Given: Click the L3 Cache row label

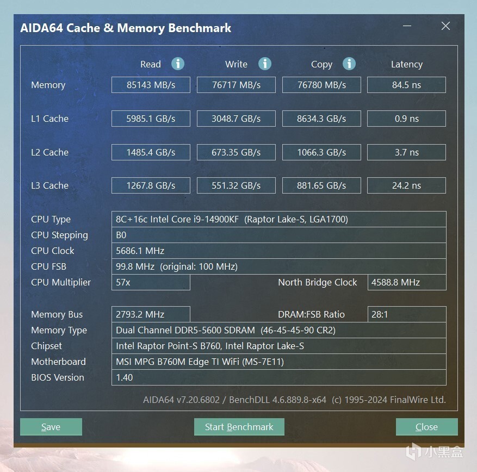Looking at the screenshot, I should (49, 185).
